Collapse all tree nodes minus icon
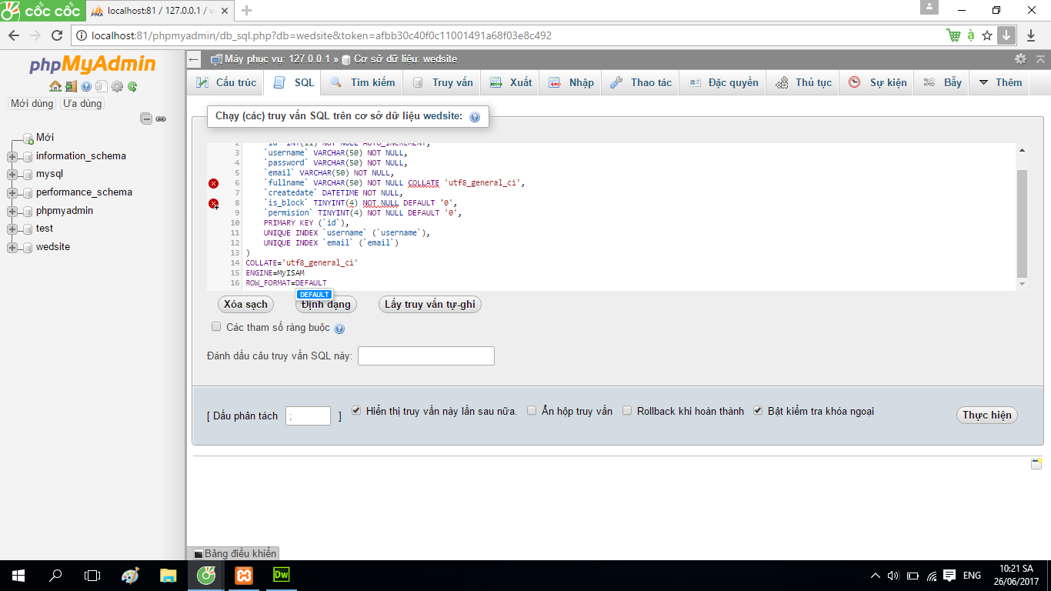 coord(146,119)
